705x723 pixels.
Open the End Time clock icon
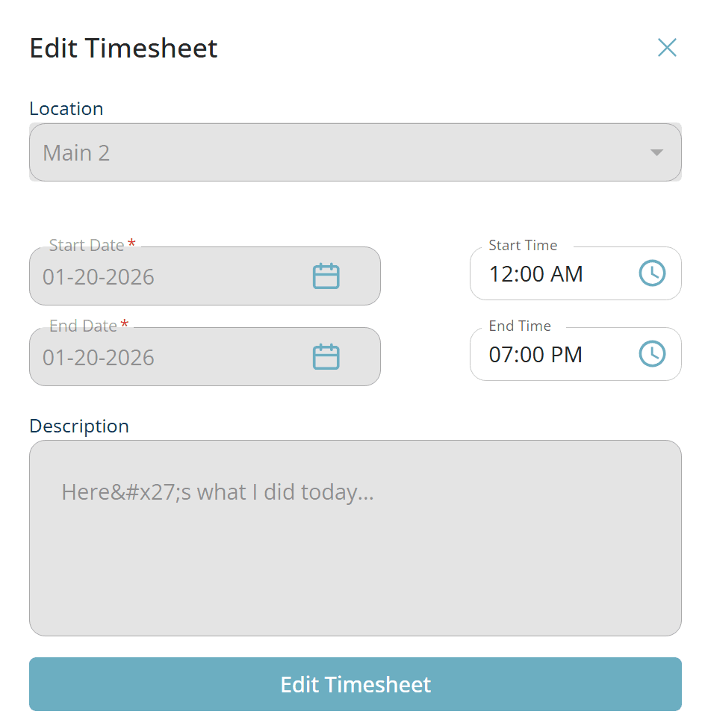652,354
